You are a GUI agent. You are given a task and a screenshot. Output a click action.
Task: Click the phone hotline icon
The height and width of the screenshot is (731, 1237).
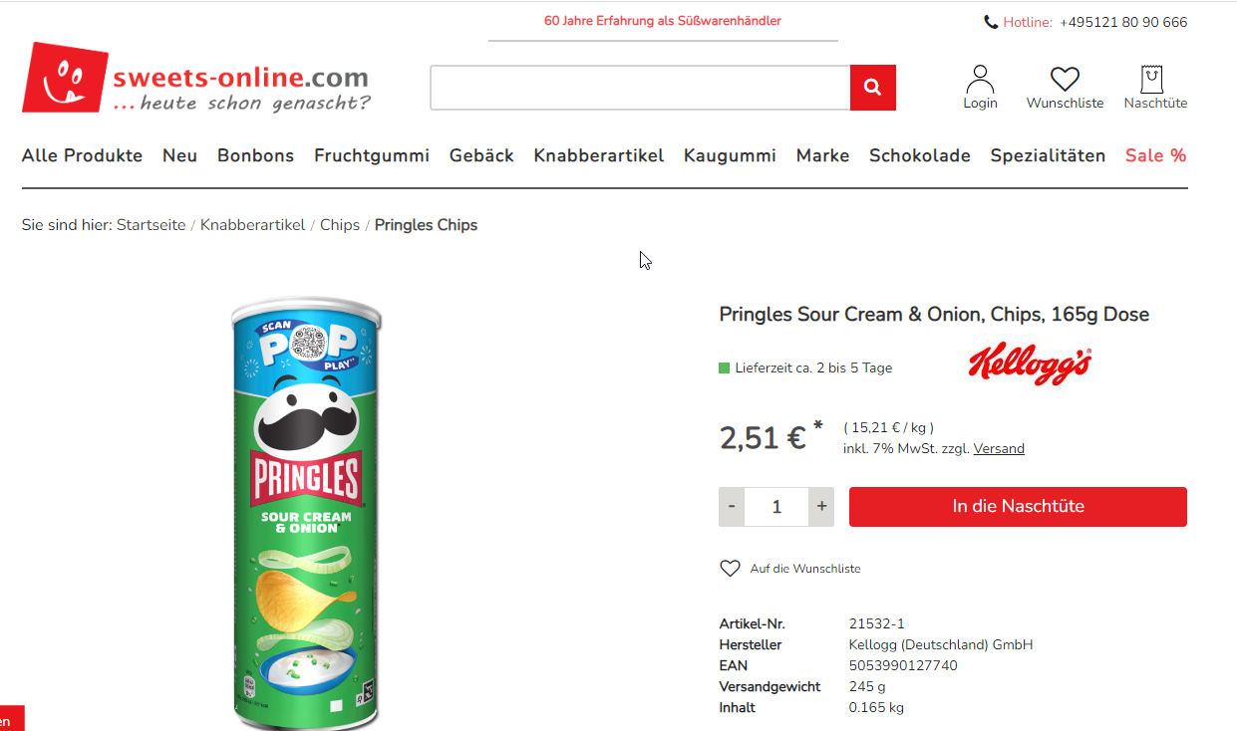coord(991,22)
